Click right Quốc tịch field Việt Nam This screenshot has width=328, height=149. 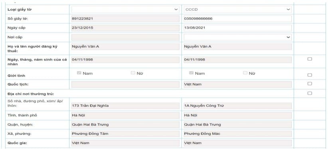tap(237, 84)
